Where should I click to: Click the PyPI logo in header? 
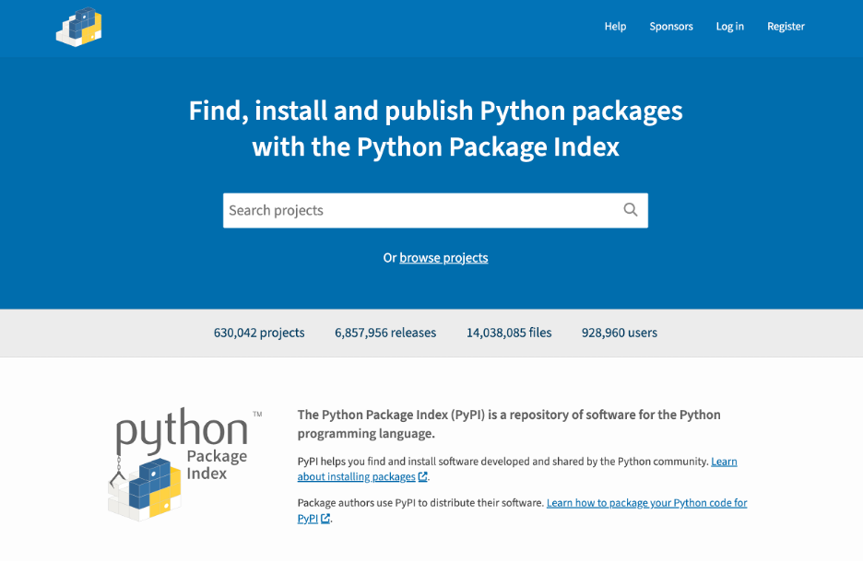pos(78,27)
